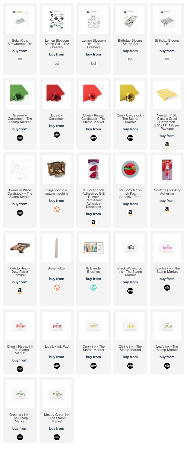
Task: Click the teal TE icon under TE Blender Brushes
Action: coord(93,288)
